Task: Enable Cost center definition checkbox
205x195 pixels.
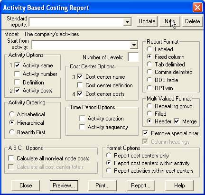Action: tap(80, 85)
